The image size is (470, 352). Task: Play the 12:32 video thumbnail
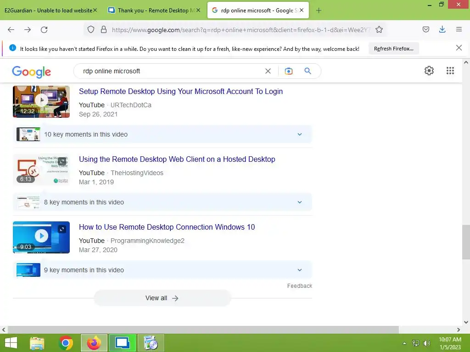(41, 101)
